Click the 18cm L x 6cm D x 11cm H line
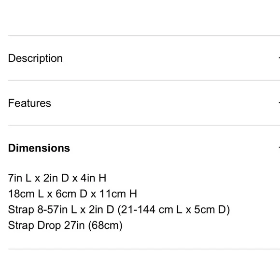 click(x=72, y=194)
